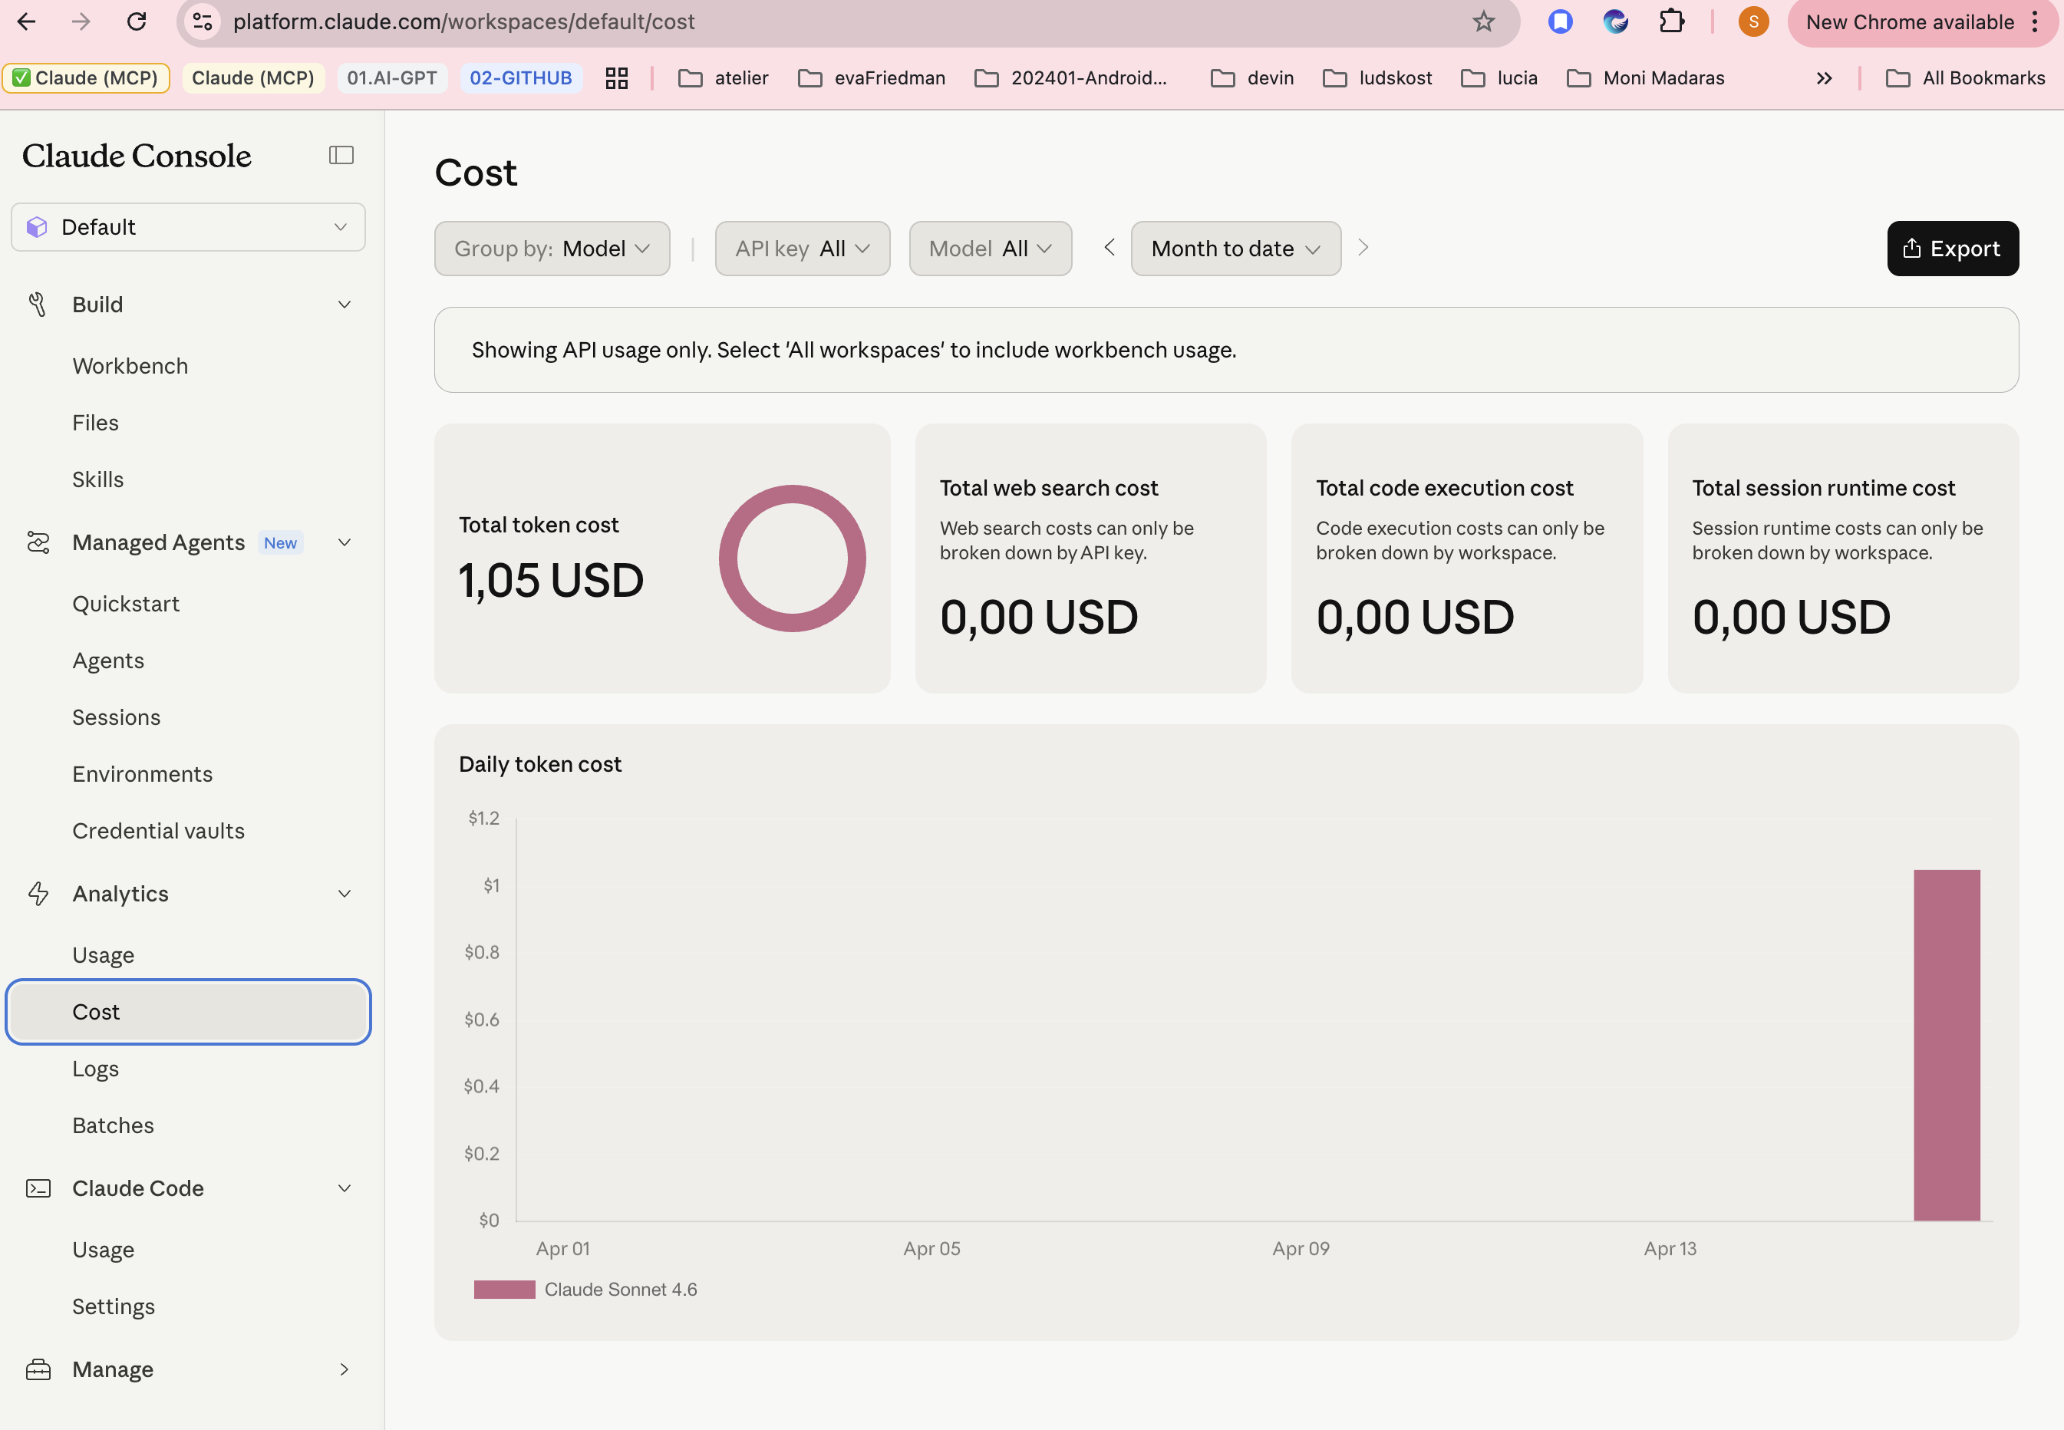This screenshot has height=1430, width=2064.
Task: Click the Claude Code terminal icon
Action: click(x=38, y=1189)
